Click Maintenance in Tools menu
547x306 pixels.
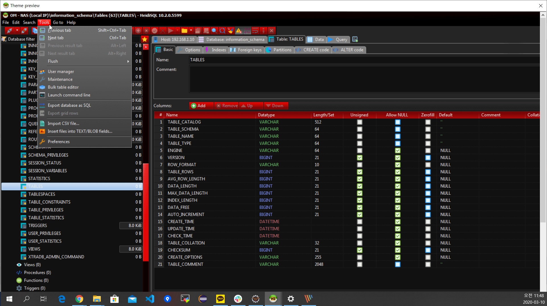point(85,79)
